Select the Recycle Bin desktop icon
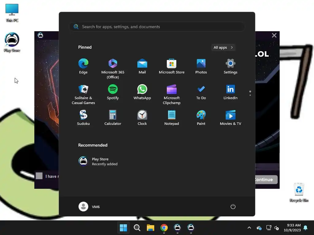 [x=299, y=192]
